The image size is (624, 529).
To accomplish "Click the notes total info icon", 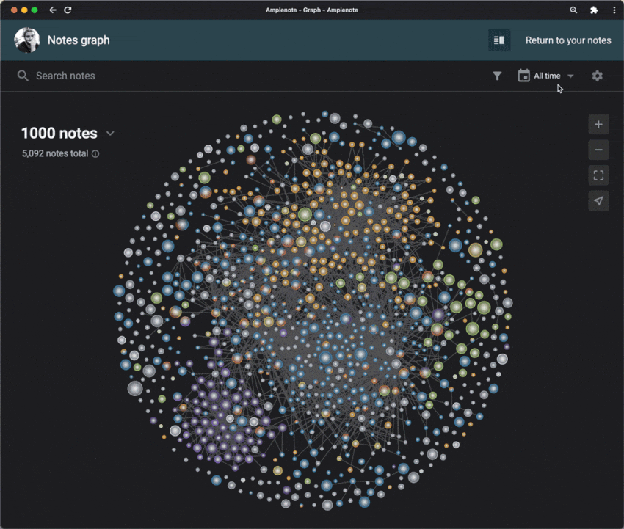I will (x=95, y=153).
